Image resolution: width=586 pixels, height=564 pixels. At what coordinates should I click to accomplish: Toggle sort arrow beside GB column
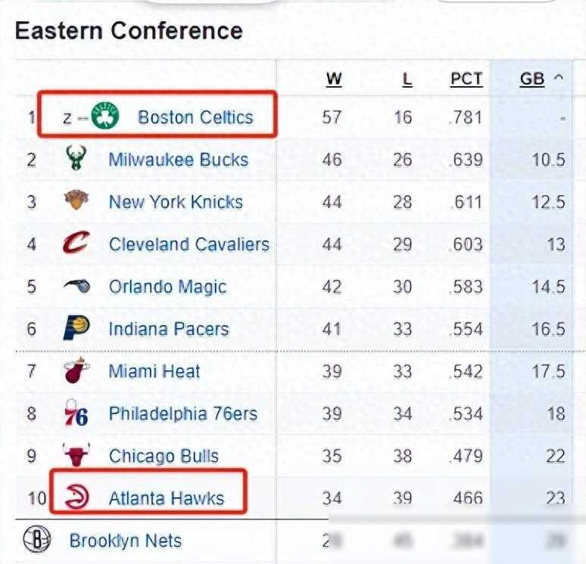[x=559, y=78]
